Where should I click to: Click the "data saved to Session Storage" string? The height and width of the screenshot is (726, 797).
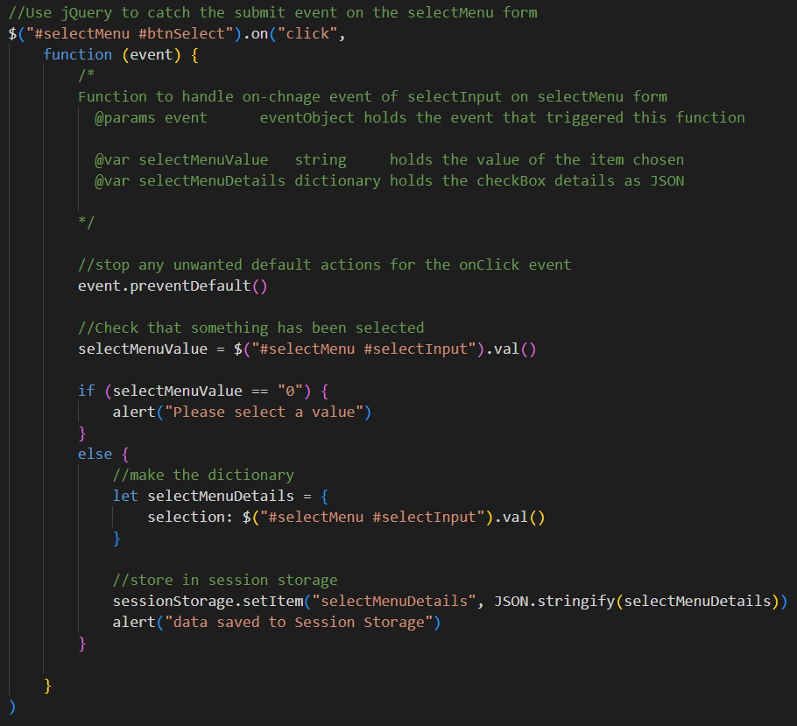[299, 623]
